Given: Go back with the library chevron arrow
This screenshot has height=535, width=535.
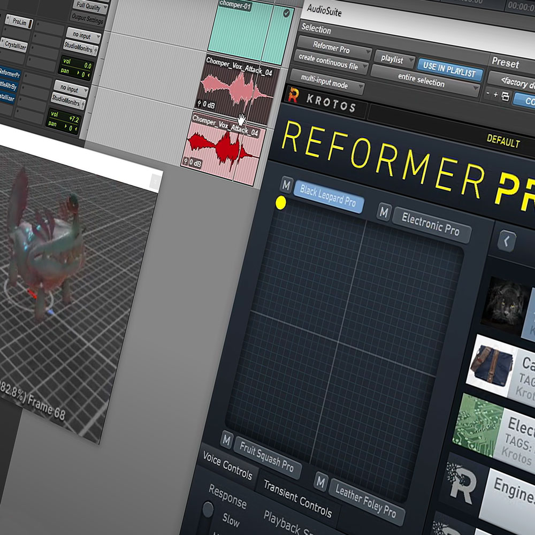Looking at the screenshot, I should tap(507, 242).
